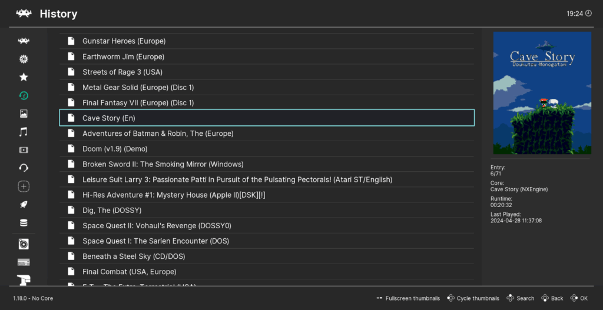Click the OK label in footer

pyautogui.click(x=584, y=298)
